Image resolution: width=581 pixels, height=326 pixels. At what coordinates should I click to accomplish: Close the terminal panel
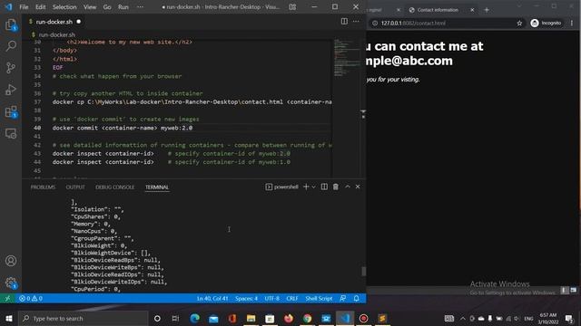coord(358,187)
